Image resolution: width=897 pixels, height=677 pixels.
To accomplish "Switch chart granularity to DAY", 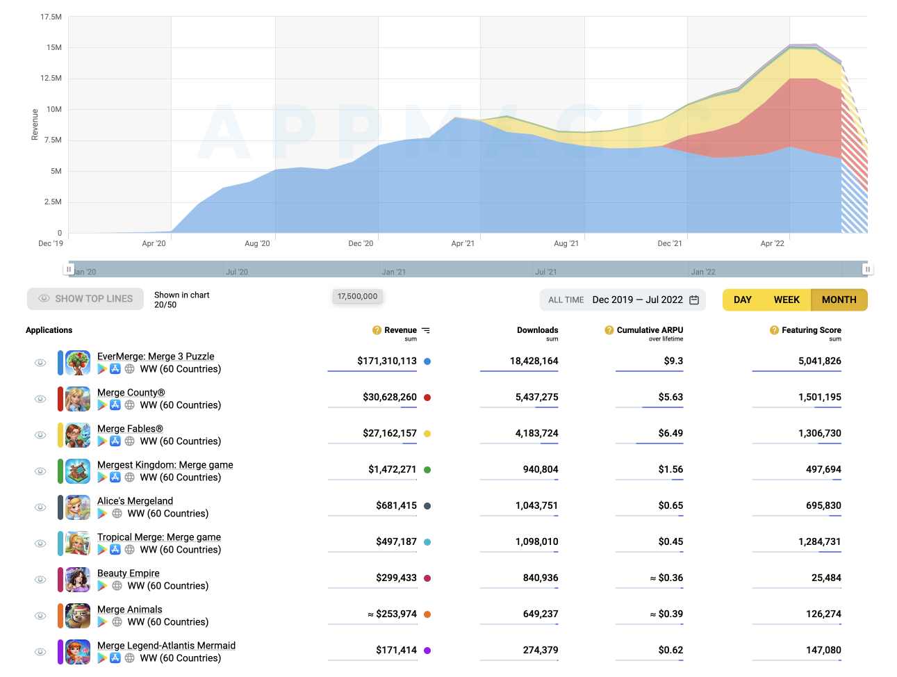I will tap(742, 300).
